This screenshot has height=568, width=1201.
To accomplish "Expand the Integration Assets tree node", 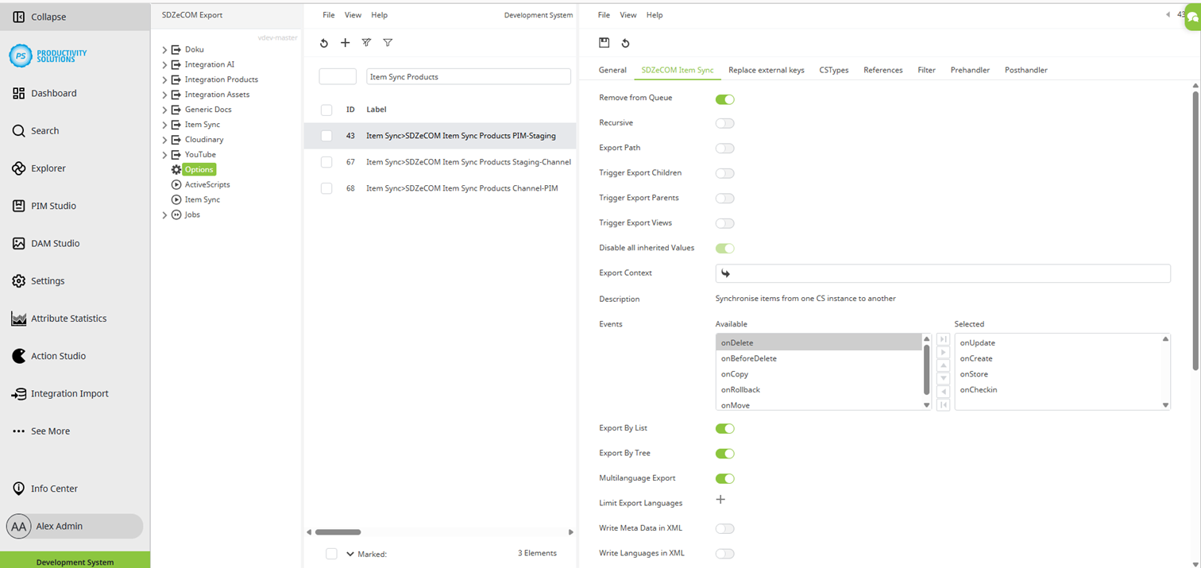I will 165,95.
